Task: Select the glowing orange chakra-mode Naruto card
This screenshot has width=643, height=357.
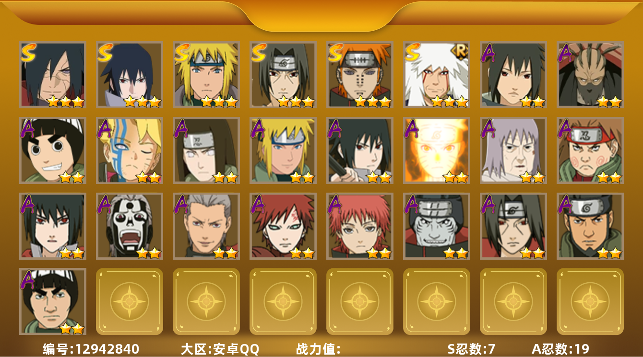Action: (x=437, y=150)
